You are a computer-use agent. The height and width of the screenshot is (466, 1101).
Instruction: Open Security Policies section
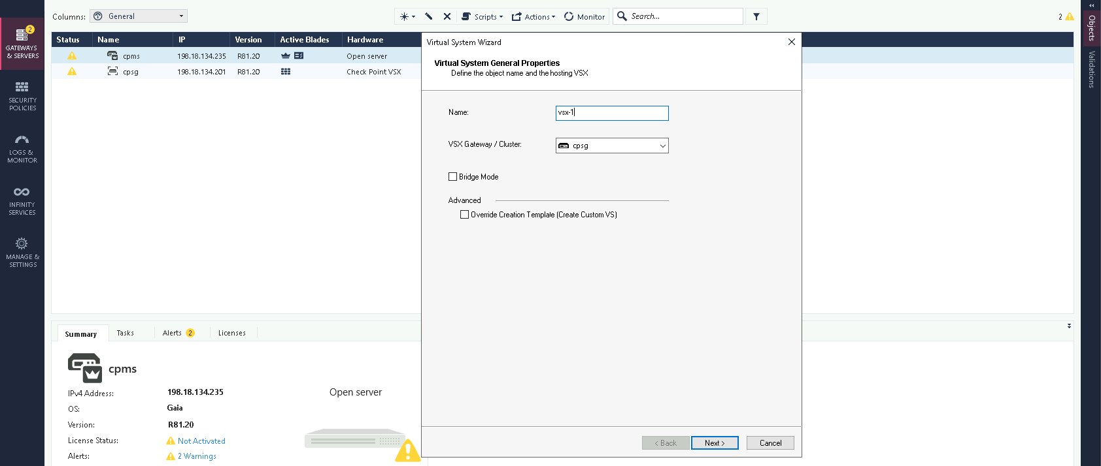click(22, 96)
